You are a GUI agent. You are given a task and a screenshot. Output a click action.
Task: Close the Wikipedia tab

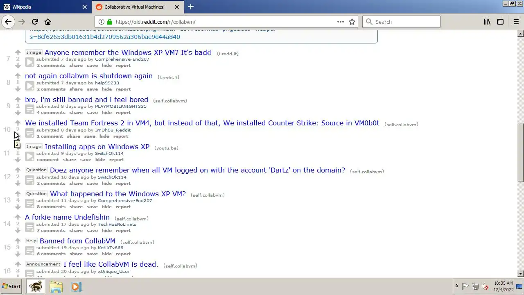[85, 7]
